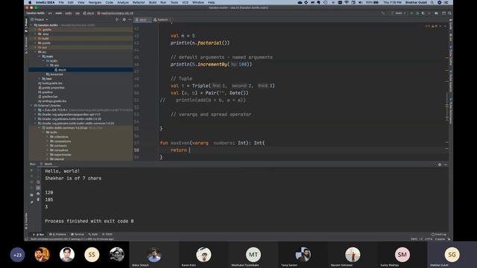Click the Search Everywhere magnifier icon

point(449,13)
